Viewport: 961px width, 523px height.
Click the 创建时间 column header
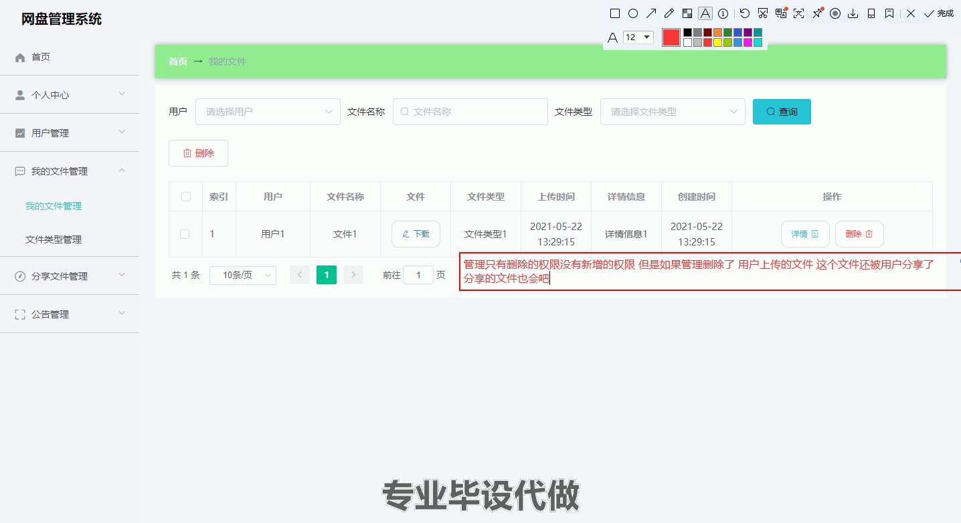click(697, 197)
